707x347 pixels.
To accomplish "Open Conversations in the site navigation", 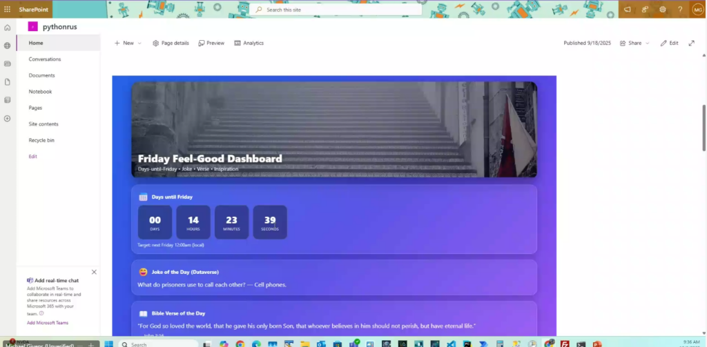I will click(45, 59).
